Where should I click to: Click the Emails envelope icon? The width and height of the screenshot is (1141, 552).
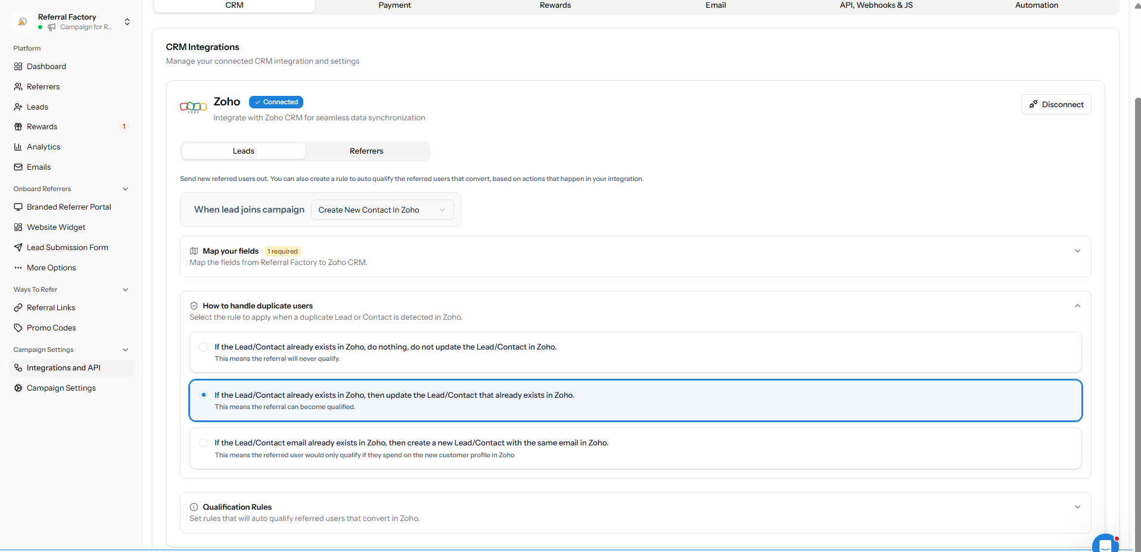[18, 167]
